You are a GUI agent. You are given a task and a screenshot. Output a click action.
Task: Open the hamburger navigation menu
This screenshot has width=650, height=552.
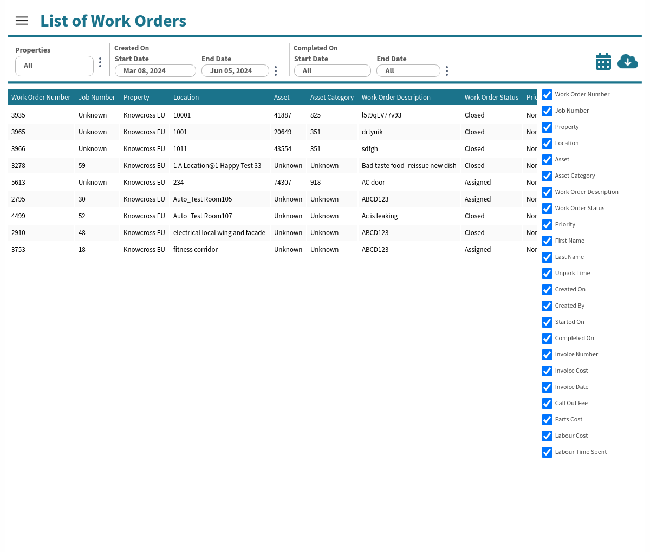22,21
